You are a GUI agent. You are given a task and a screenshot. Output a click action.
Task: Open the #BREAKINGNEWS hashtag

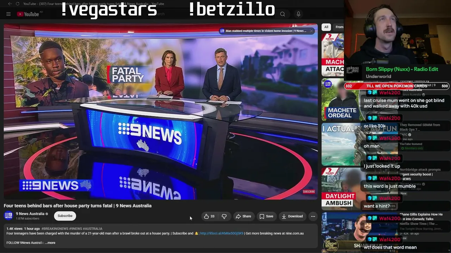(x=55, y=229)
